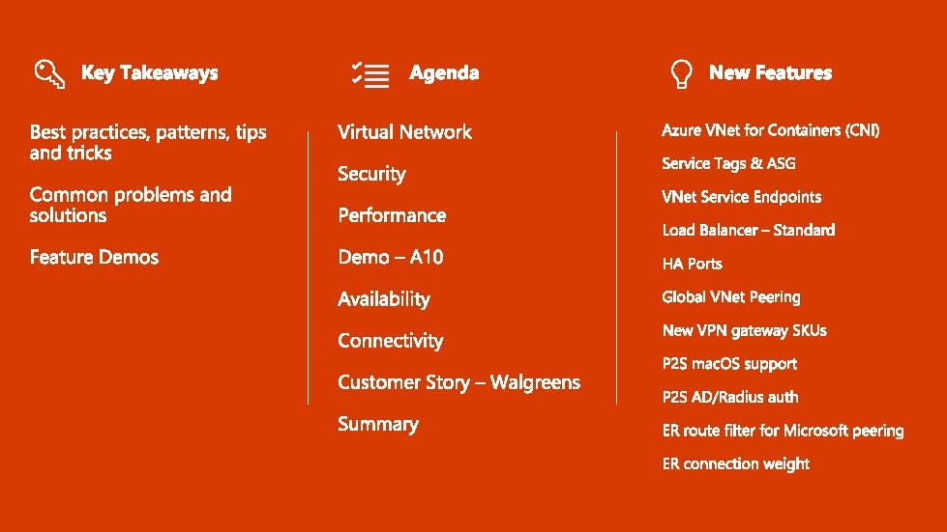The height and width of the screenshot is (532, 947).
Task: Choose the Performance agenda entry
Action: 392,215
